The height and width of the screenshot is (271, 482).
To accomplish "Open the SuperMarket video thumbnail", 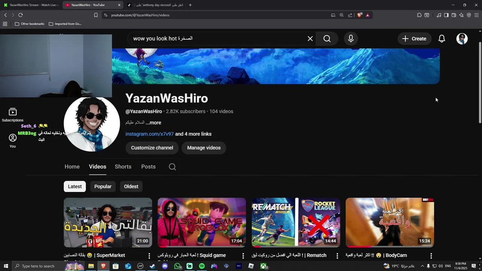I will tap(108, 222).
